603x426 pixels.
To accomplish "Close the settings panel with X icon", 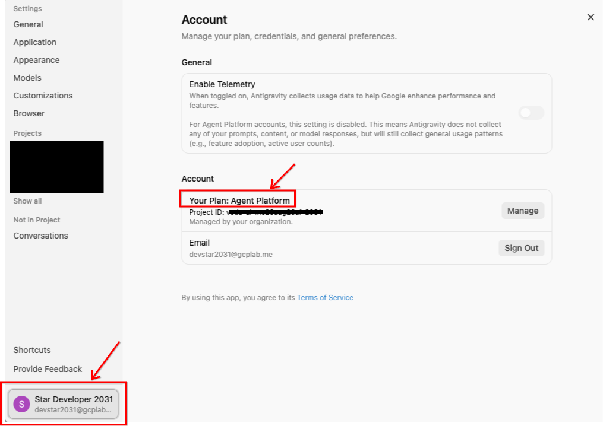I will 591,17.
